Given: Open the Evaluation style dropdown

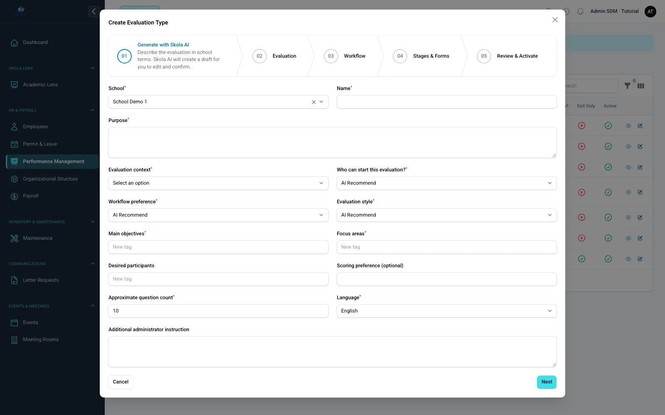Looking at the screenshot, I should [x=446, y=215].
